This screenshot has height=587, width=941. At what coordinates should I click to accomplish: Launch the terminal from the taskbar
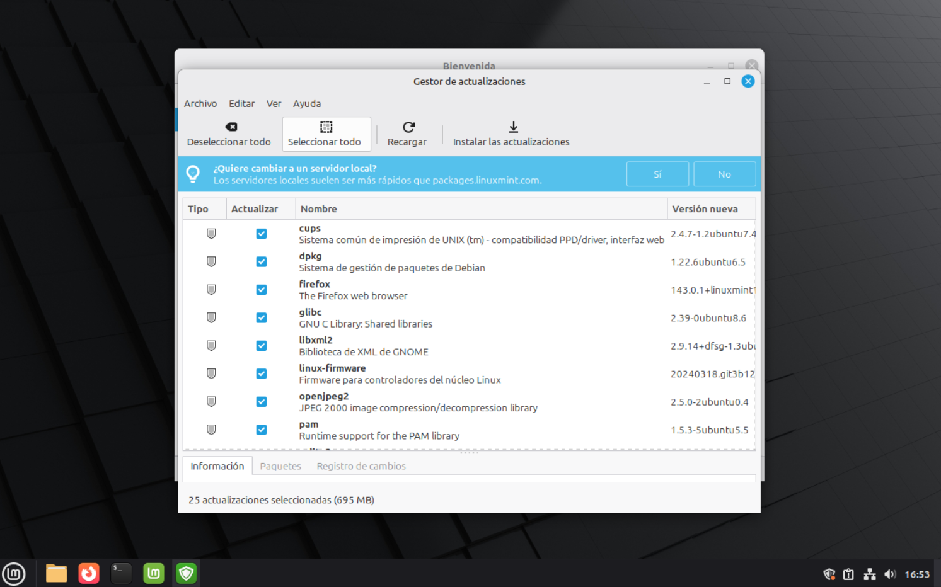point(121,573)
